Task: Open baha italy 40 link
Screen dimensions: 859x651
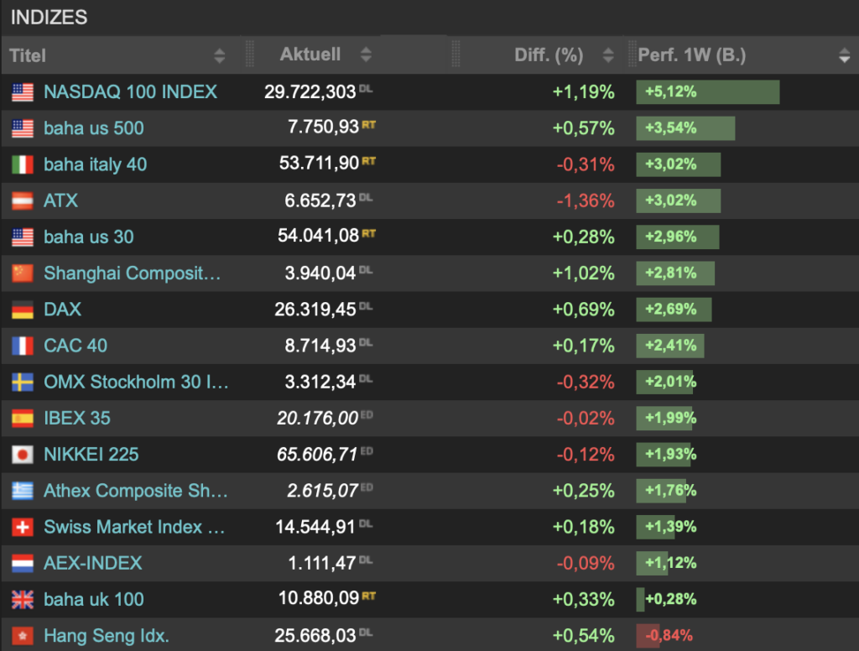Action: click(x=96, y=164)
